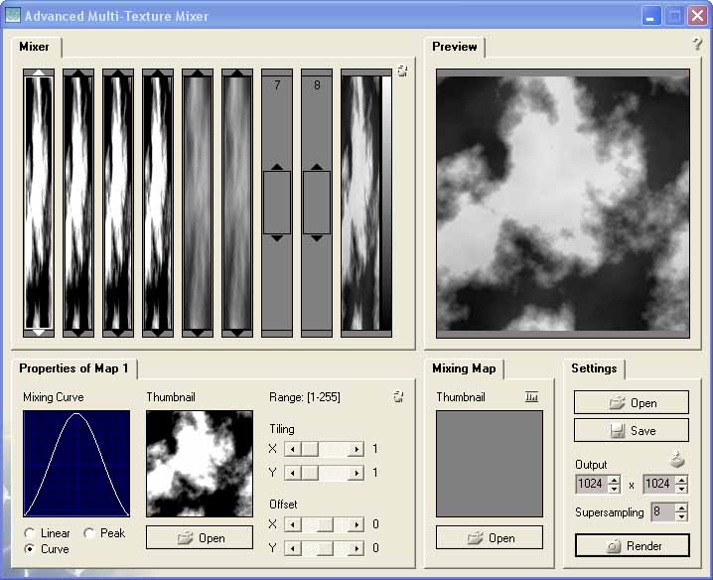Select the Properties of Map 1 tab
713x580 pixels.
pos(73,368)
